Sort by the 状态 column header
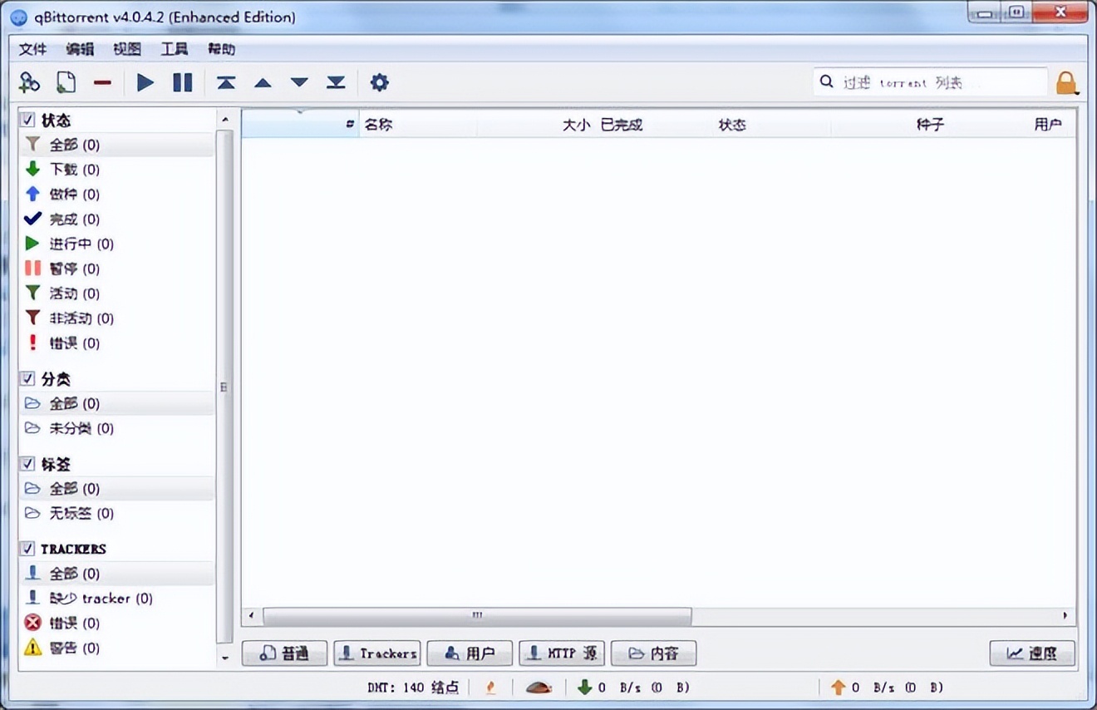 pyautogui.click(x=772, y=125)
